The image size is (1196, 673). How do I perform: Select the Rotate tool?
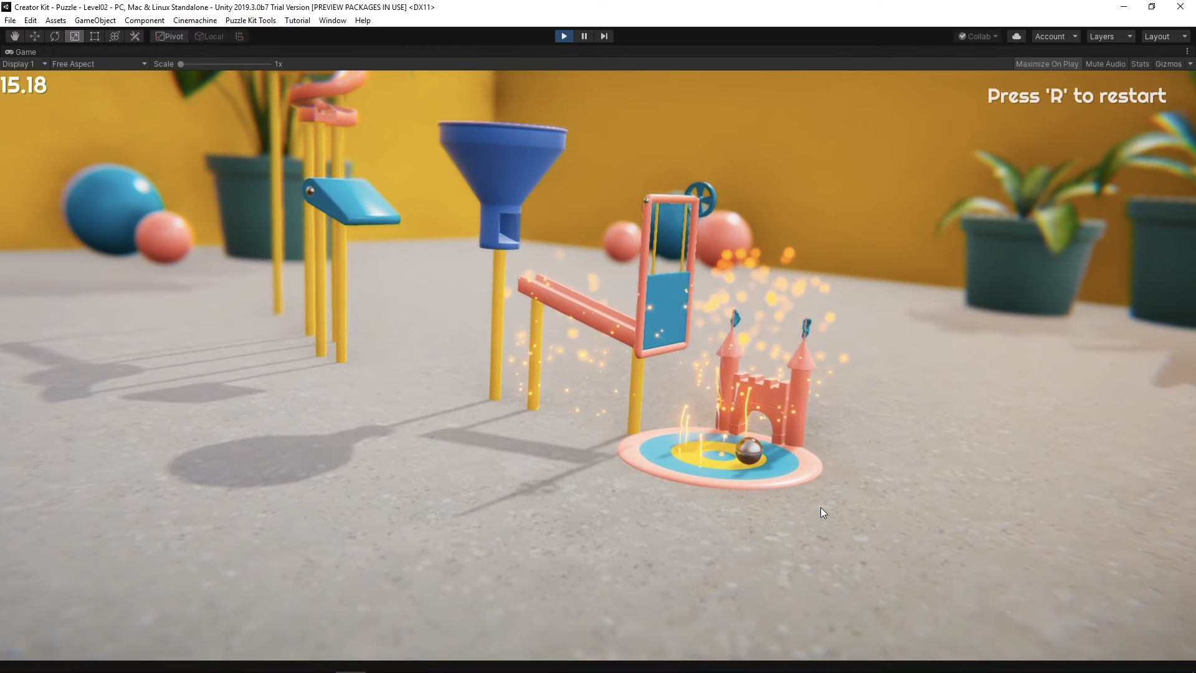click(55, 36)
